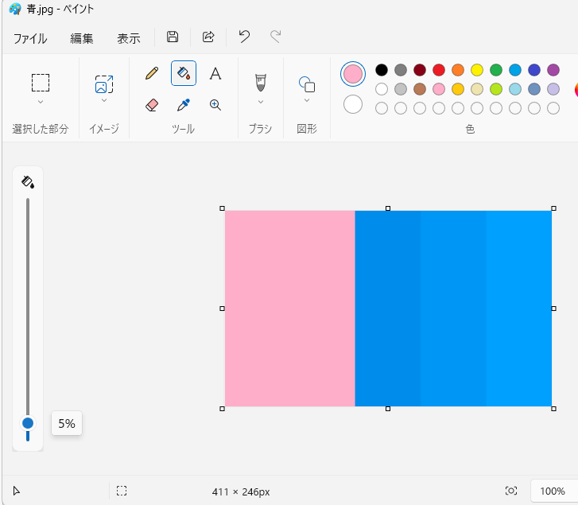
Task: Expand the selection tool dropdown arrow
Action: tap(41, 102)
